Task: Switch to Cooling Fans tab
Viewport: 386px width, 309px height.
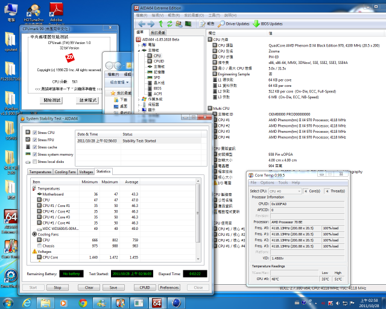Action: pos(65,172)
